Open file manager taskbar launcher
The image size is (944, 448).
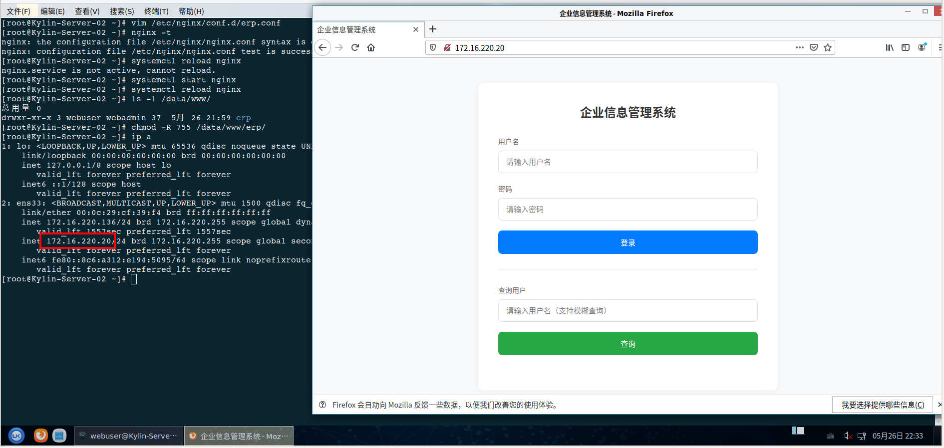tap(59, 436)
